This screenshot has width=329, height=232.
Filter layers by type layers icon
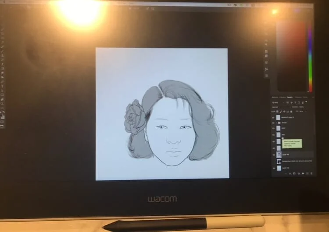[295, 102]
